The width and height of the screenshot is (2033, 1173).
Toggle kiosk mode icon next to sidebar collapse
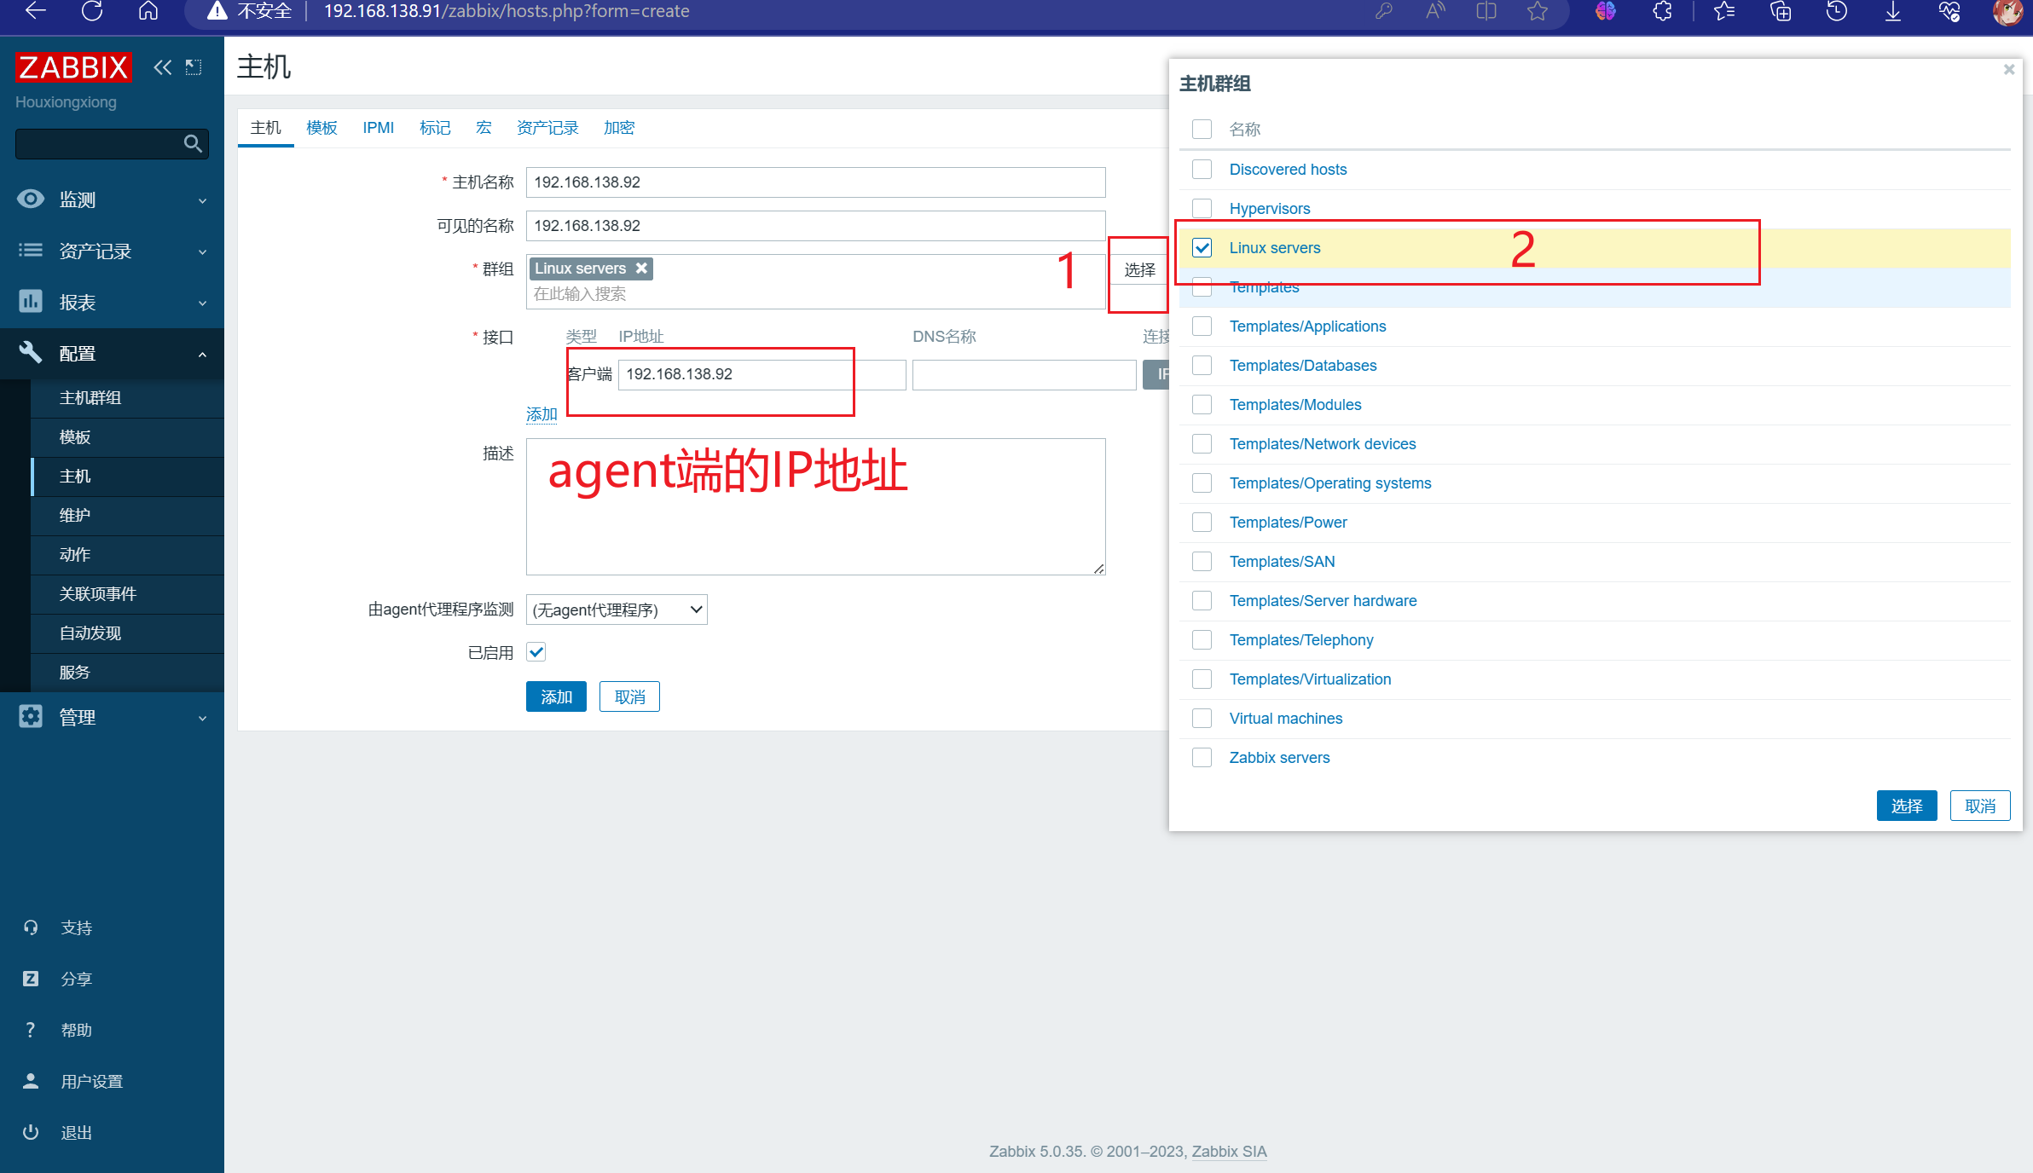click(194, 67)
